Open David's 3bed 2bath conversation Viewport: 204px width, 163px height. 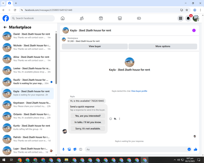point(28,36)
